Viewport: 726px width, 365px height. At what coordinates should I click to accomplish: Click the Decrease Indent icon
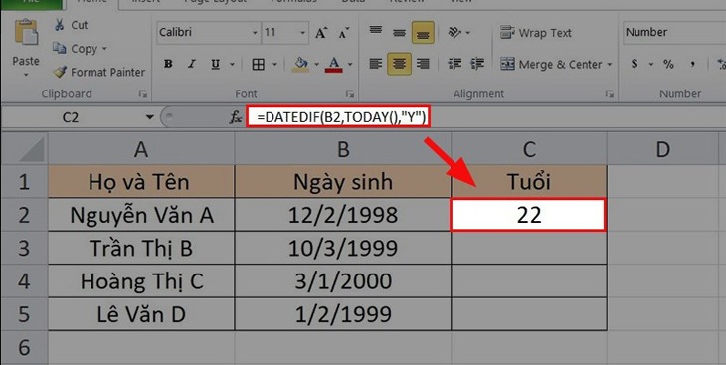[x=454, y=63]
